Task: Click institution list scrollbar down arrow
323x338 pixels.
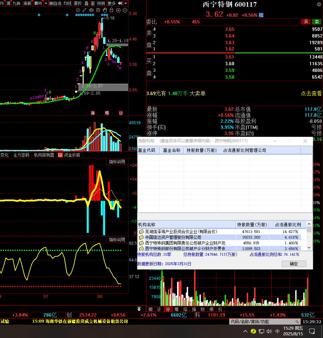Action: click(309, 248)
